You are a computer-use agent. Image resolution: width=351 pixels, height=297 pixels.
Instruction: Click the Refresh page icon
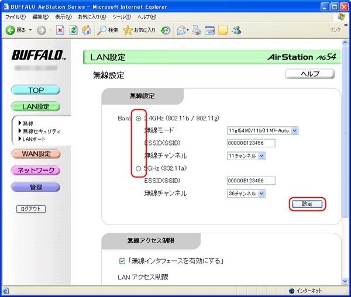pos(73,30)
